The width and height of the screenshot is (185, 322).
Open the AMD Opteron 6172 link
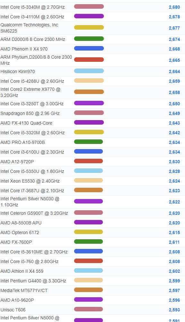click(20, 233)
